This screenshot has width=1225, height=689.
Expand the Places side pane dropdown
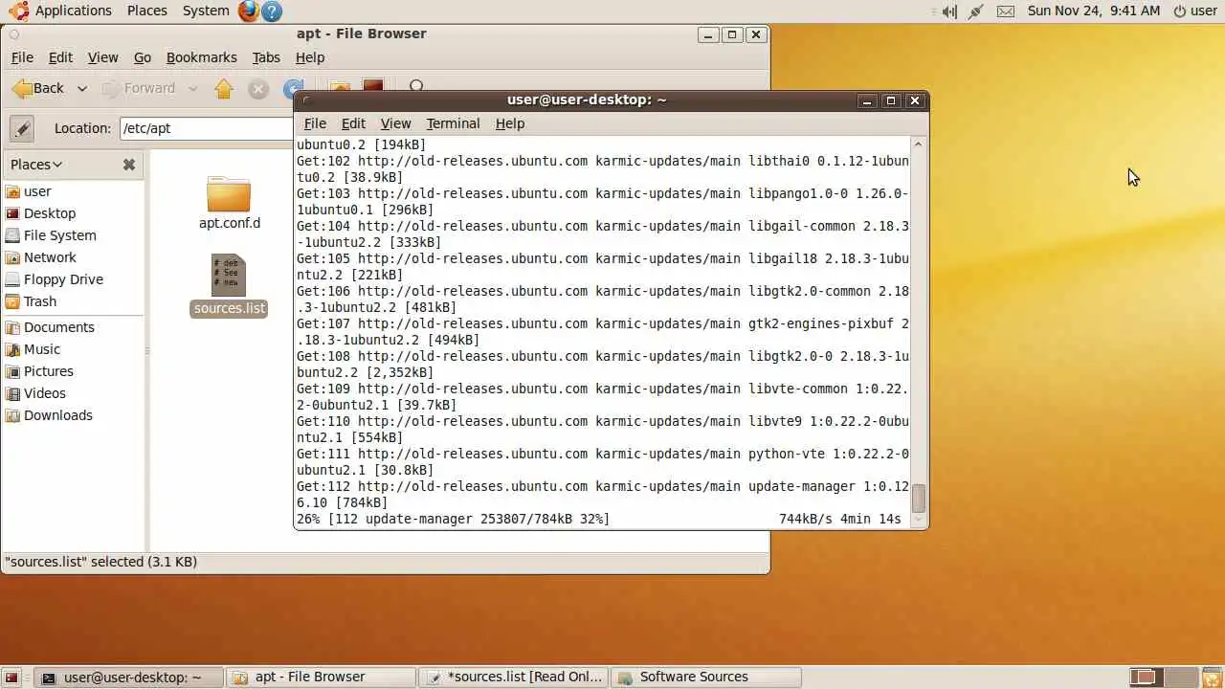pos(36,165)
